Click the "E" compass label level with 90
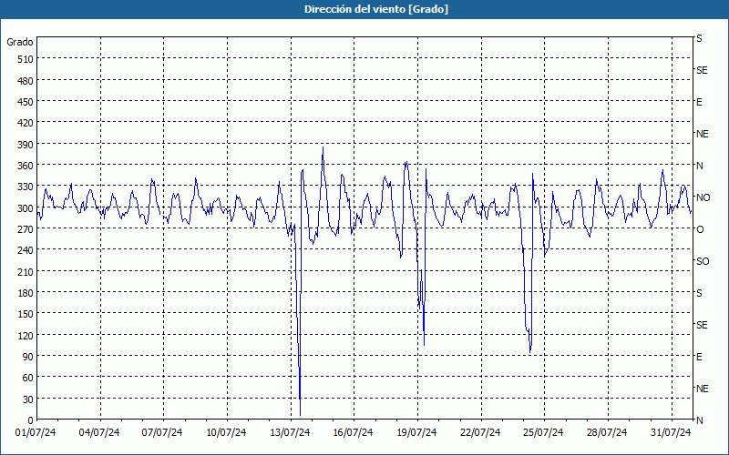This screenshot has height=455, width=729. point(699,357)
